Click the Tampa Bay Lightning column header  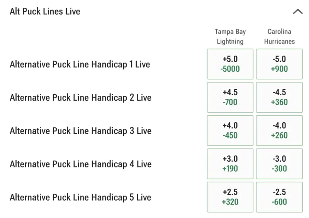(230, 36)
